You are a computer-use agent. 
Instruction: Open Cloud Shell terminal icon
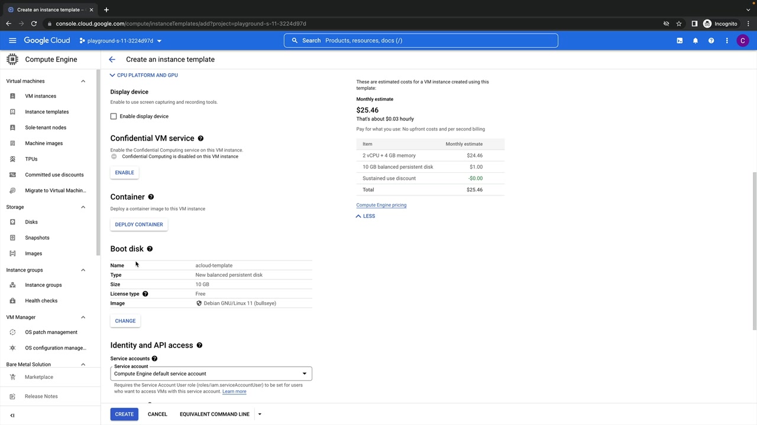[x=680, y=41]
